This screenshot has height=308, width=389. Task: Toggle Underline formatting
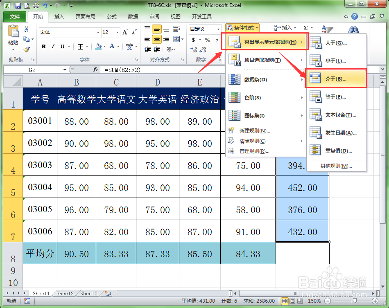coord(62,47)
